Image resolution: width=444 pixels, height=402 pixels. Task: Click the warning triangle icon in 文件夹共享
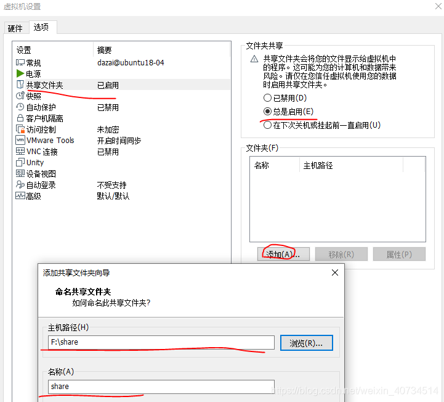pyautogui.click(x=254, y=59)
